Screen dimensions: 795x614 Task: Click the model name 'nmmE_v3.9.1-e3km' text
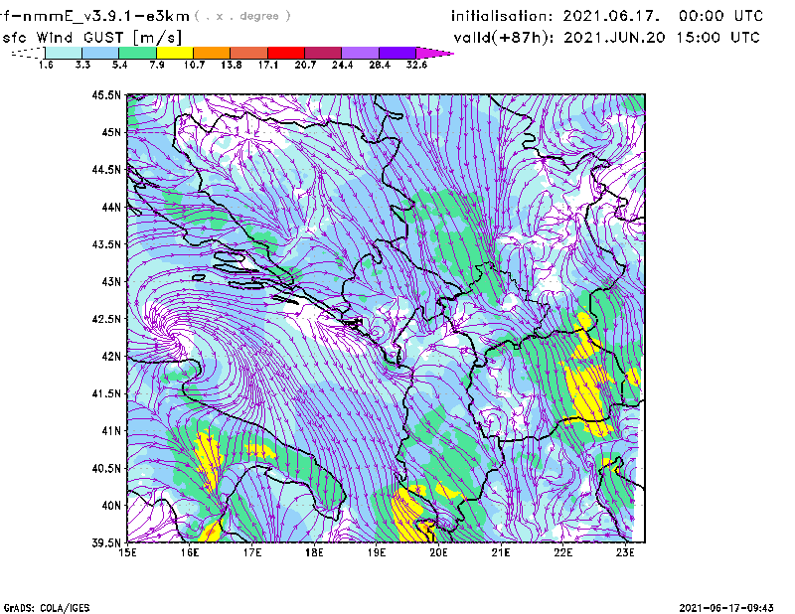coord(106,16)
